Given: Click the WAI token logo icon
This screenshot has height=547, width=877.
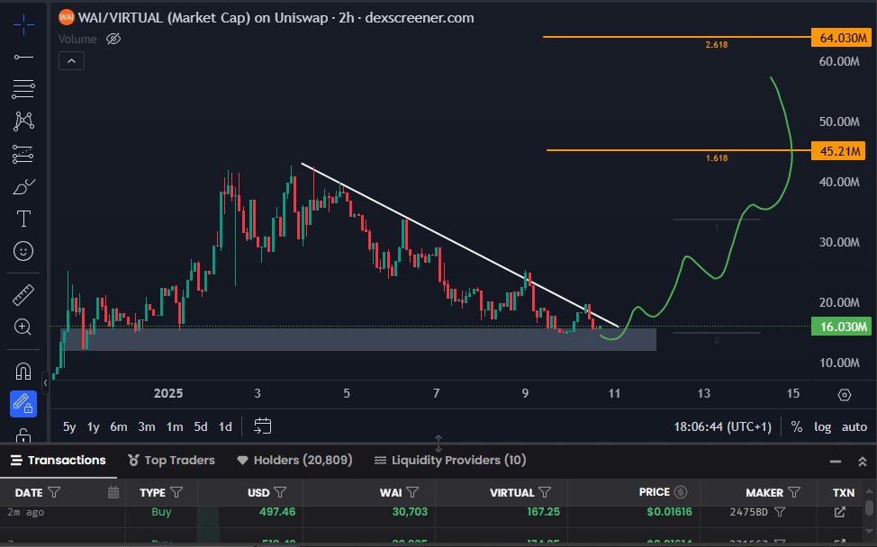Looking at the screenshot, I should pos(67,17).
